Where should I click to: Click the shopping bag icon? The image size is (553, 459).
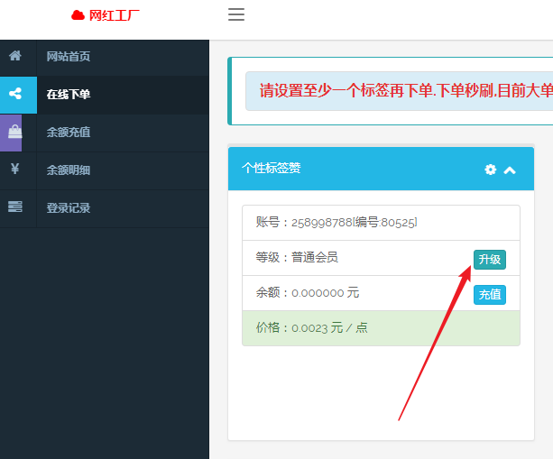[x=15, y=132]
